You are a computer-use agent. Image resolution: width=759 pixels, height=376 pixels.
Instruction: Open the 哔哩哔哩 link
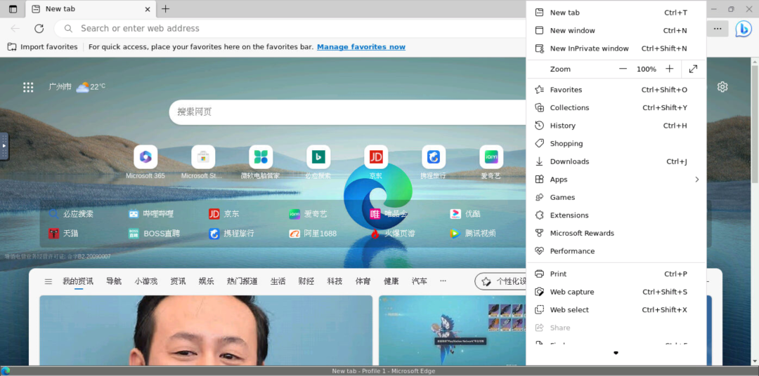(x=151, y=214)
